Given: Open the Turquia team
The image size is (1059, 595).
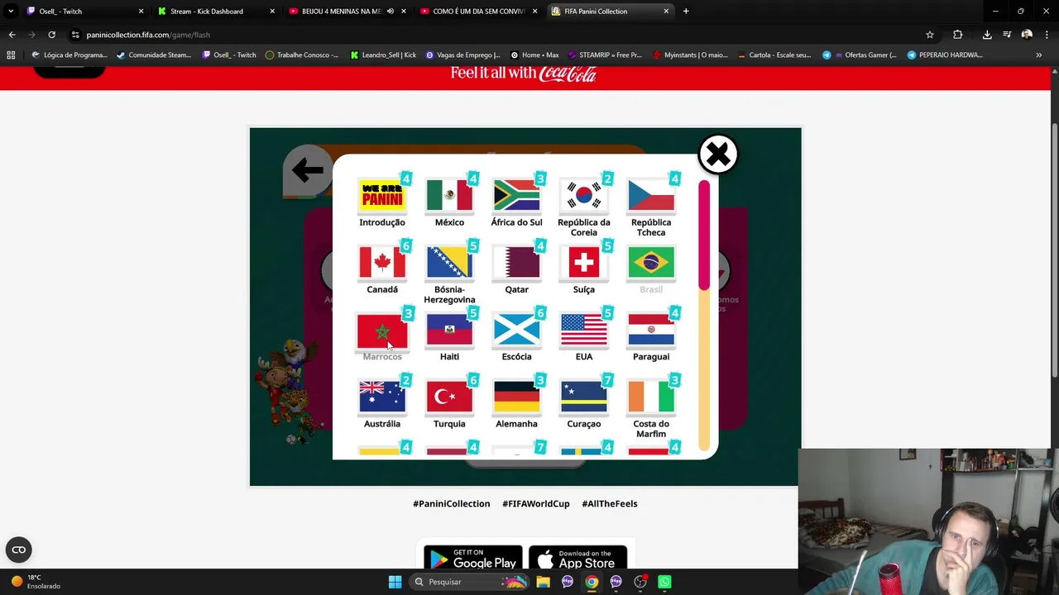Looking at the screenshot, I should point(449,397).
